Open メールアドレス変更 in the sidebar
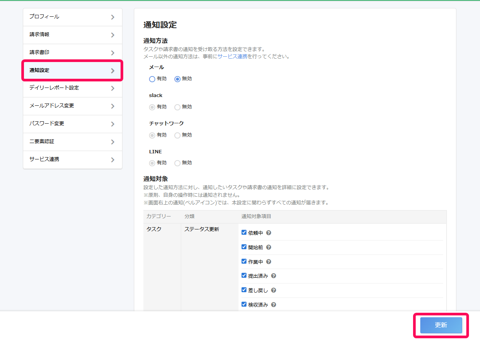Screen dimensions: 480x339 point(73,106)
